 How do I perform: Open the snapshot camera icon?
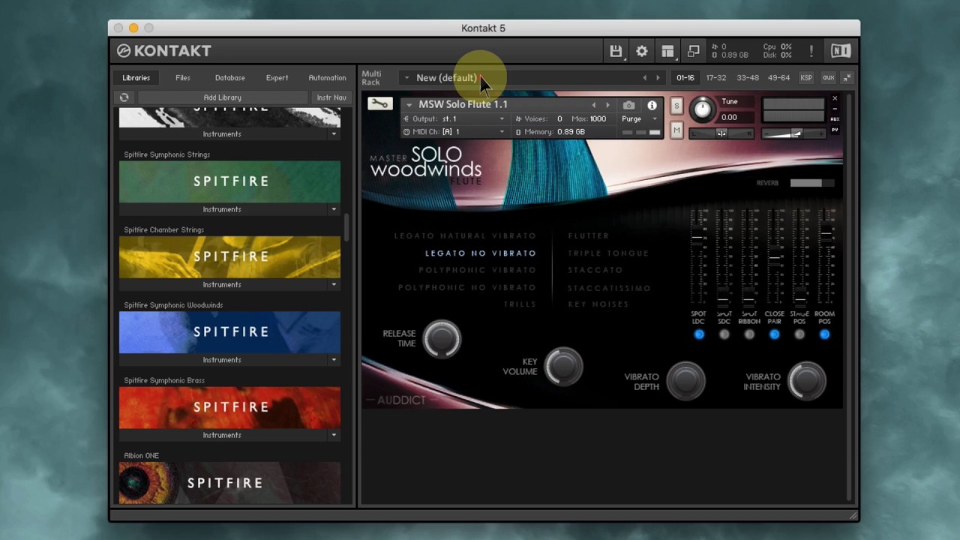click(x=628, y=106)
